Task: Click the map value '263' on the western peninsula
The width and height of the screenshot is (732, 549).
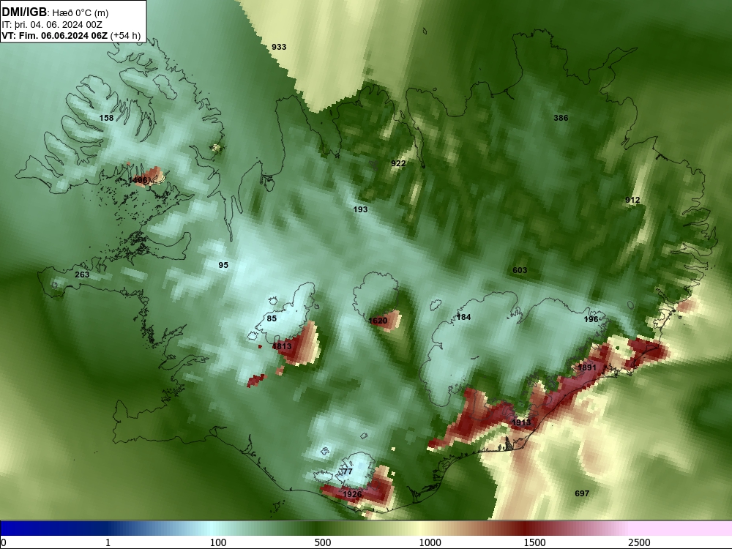Action: coord(82,274)
